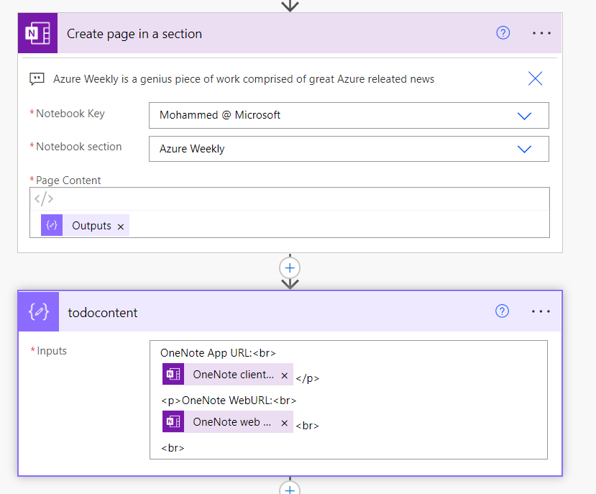Click the OneNote web token label
Viewport: 596px width, 494px height.
(x=232, y=422)
